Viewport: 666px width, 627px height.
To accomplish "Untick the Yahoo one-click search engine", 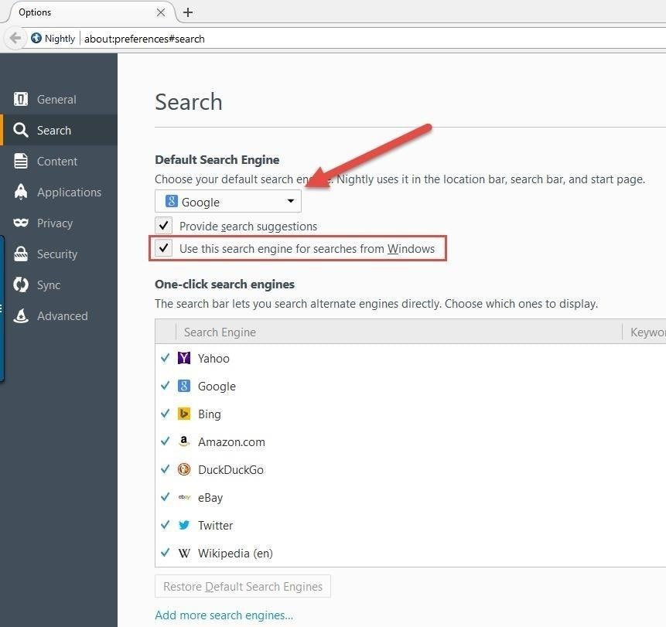I will 165,358.
